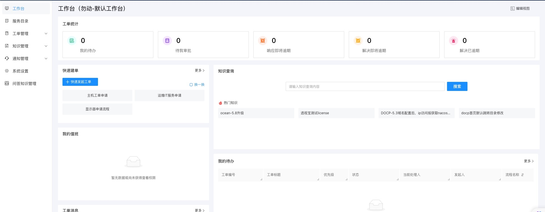This screenshot has width=545, height=212.
Task: Click the purple 待我审批 statistics icon
Action: [167, 41]
